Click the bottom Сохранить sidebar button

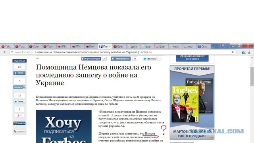coord(19,131)
